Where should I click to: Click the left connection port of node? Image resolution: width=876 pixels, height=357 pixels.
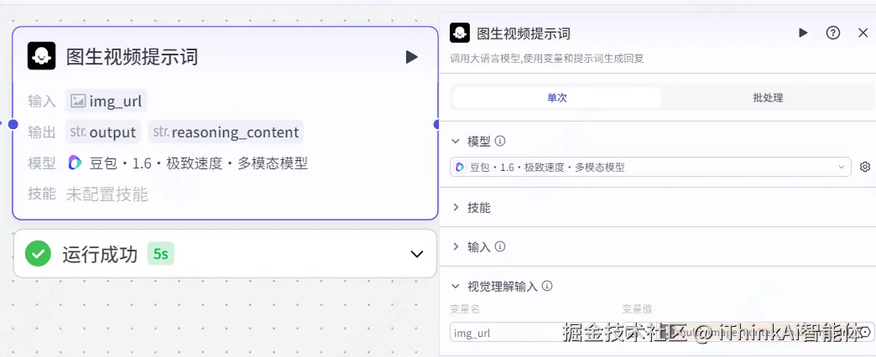click(x=13, y=124)
